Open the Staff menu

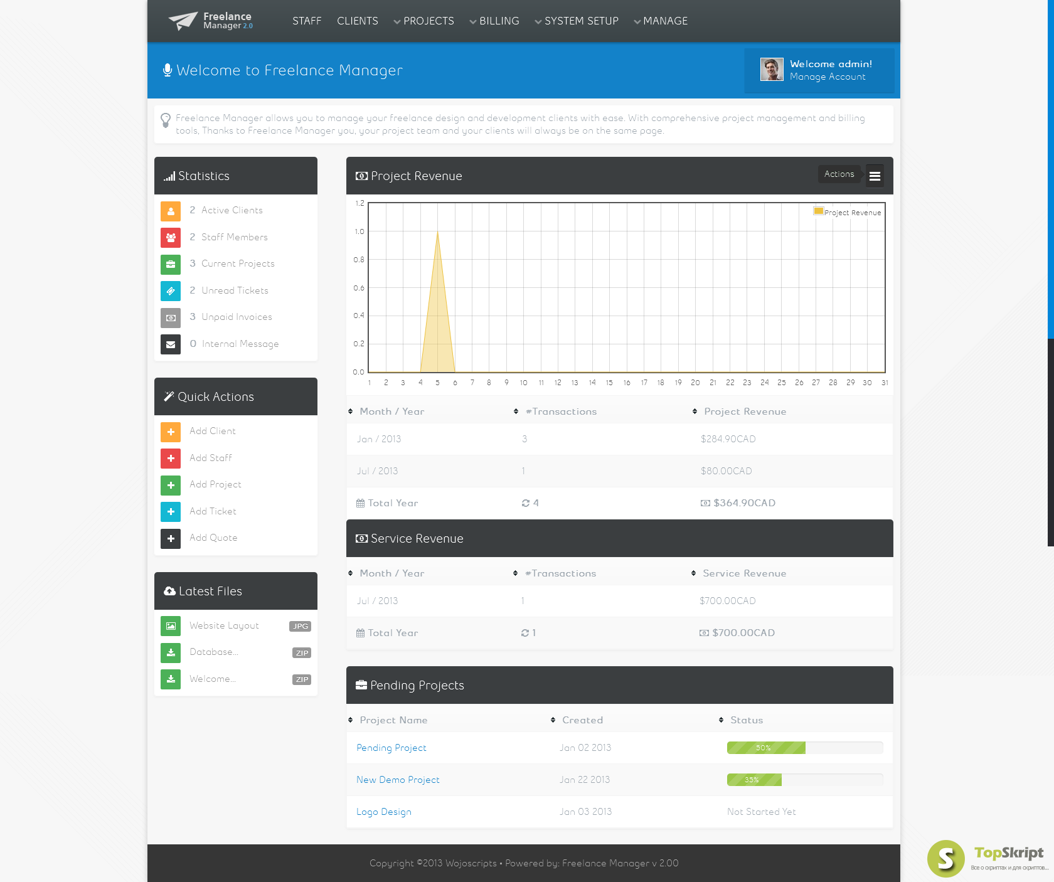[307, 21]
